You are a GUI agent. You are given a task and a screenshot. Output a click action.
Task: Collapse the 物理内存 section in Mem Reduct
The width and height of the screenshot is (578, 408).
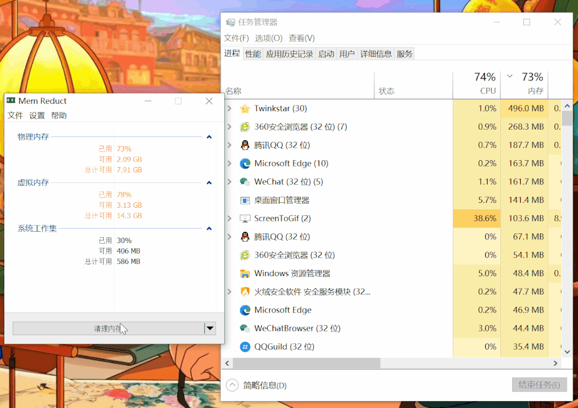tap(209, 137)
